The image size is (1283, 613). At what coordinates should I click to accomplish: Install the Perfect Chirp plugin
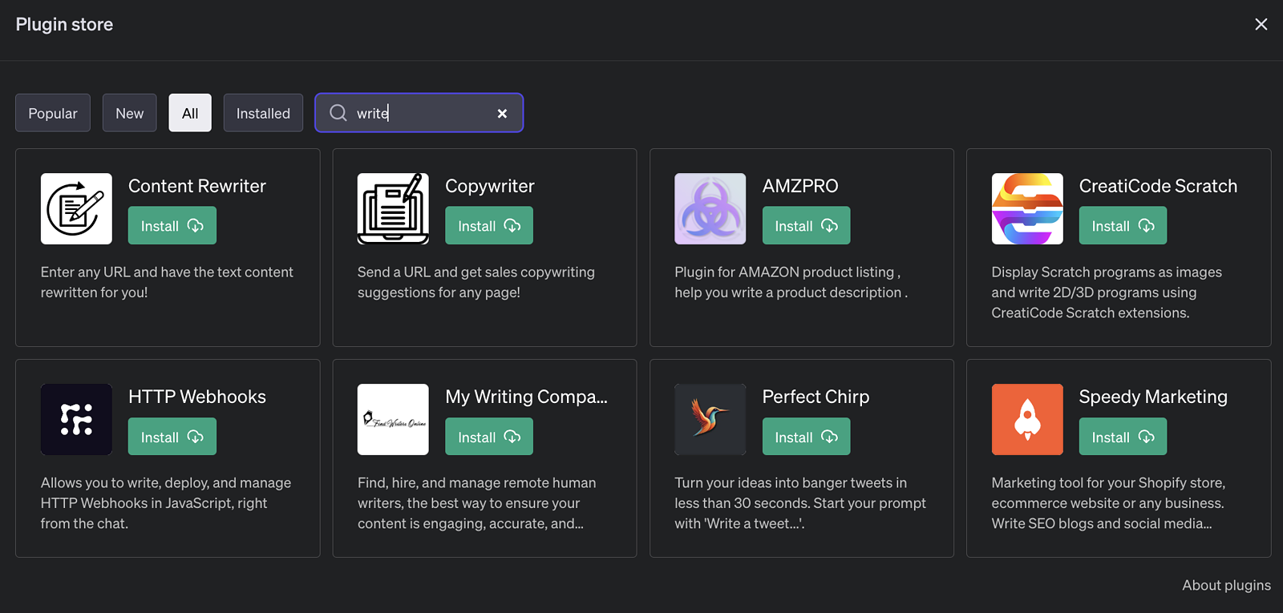click(x=806, y=437)
